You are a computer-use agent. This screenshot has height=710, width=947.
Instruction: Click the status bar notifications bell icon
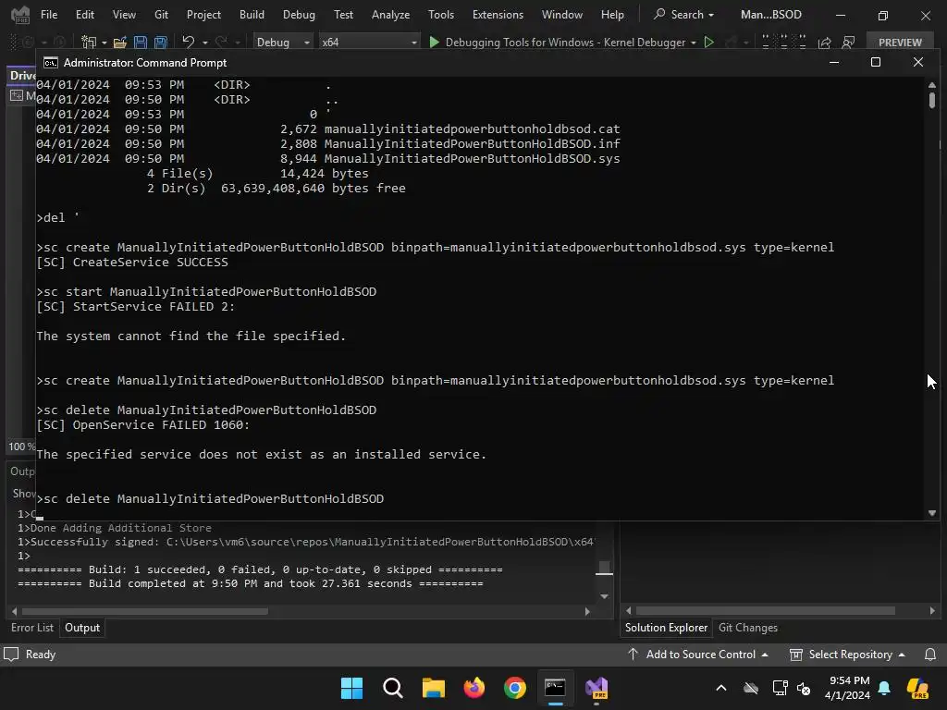coord(930,655)
